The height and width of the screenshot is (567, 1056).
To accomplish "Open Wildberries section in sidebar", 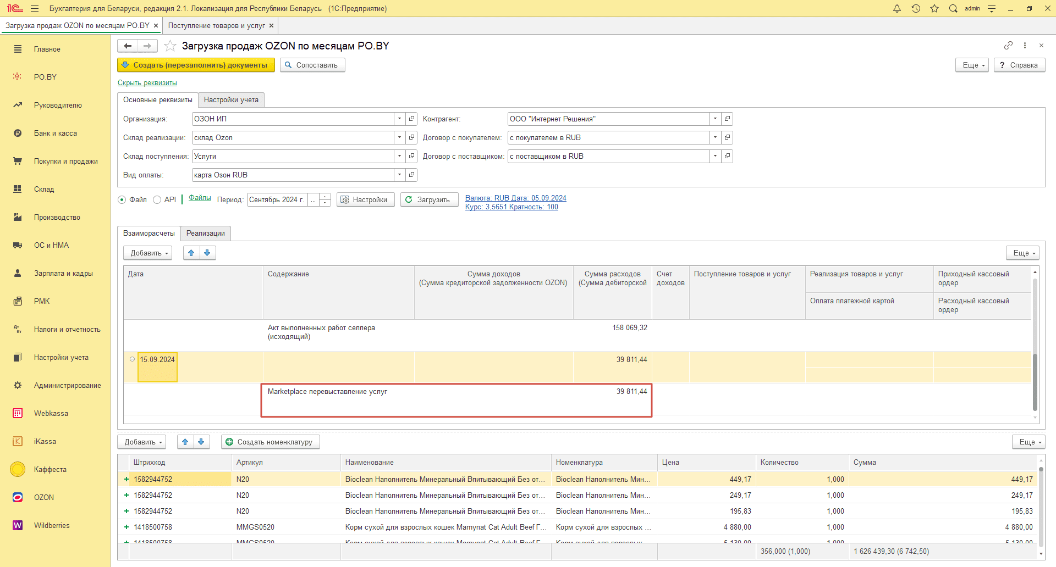I will coord(52,525).
